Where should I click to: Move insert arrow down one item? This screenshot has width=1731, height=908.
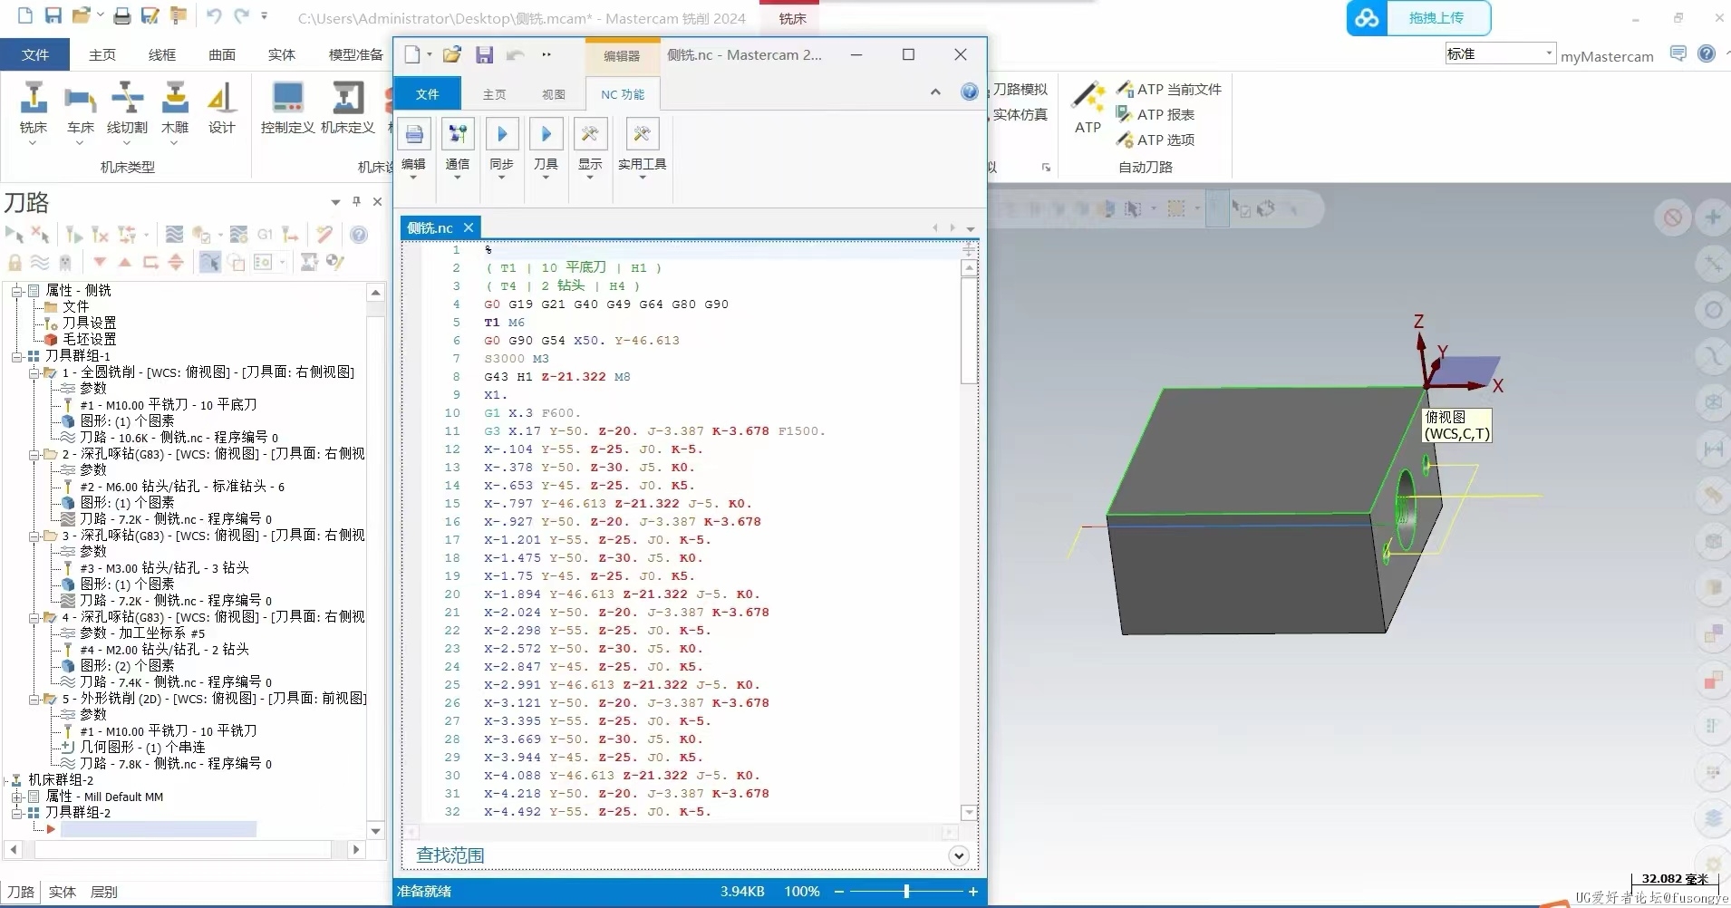click(100, 263)
